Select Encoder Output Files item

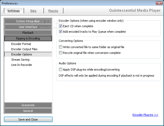click(28, 49)
